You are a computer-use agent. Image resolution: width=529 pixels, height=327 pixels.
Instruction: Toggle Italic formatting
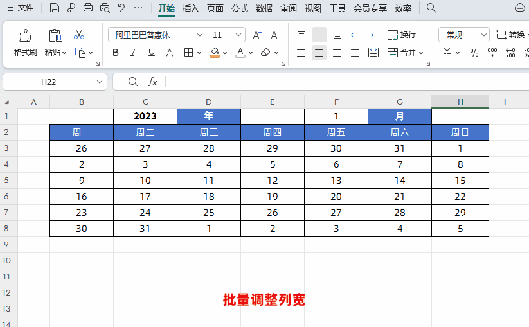pyautogui.click(x=133, y=52)
